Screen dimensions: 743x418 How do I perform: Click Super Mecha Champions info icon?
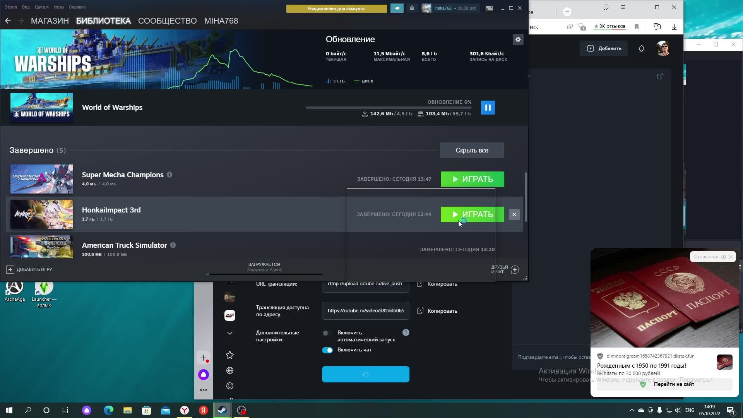click(169, 175)
